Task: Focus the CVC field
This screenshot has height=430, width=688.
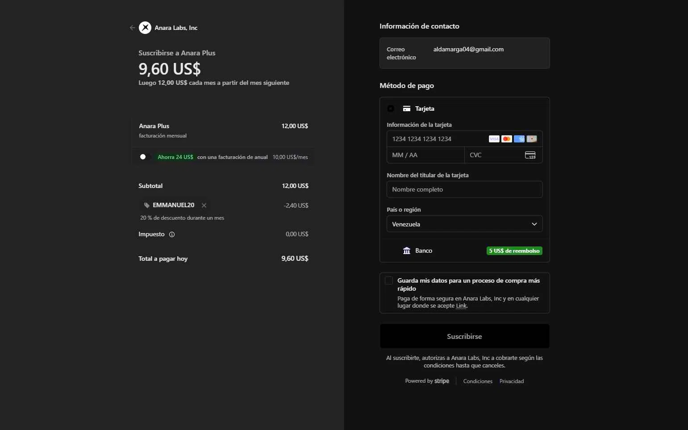Action: click(503, 155)
